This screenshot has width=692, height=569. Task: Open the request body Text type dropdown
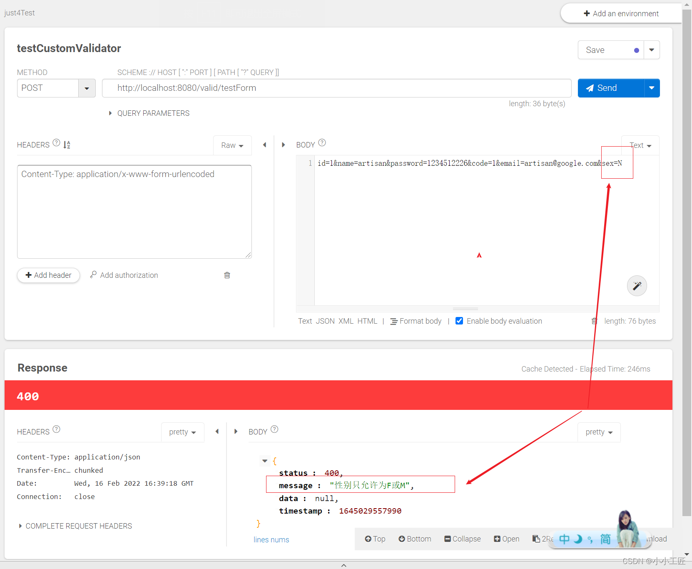[640, 145]
